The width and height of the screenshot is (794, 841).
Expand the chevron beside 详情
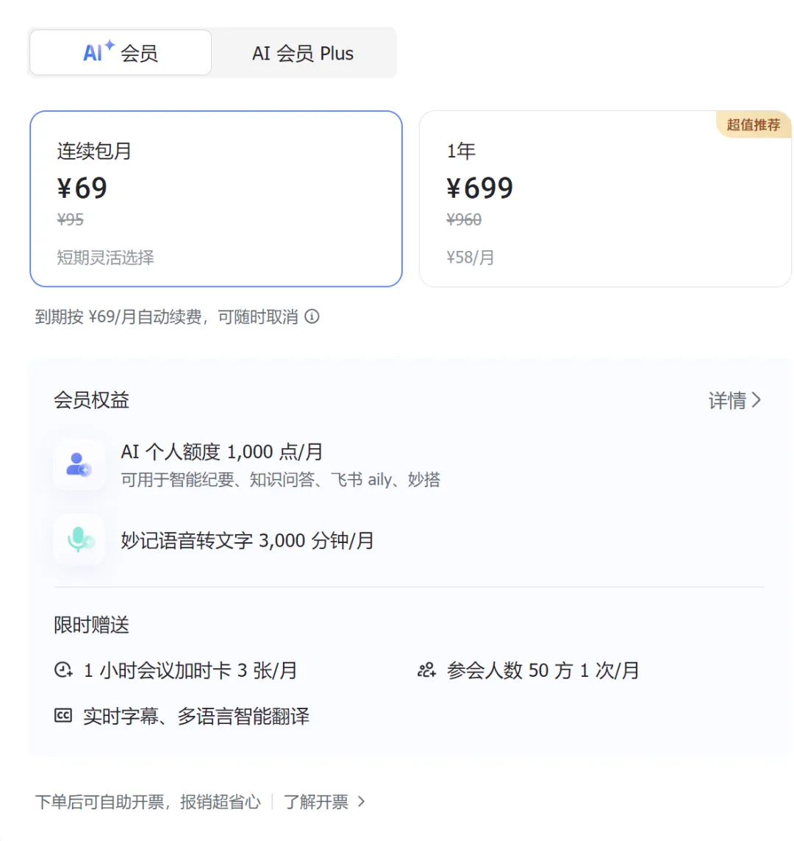point(757,400)
